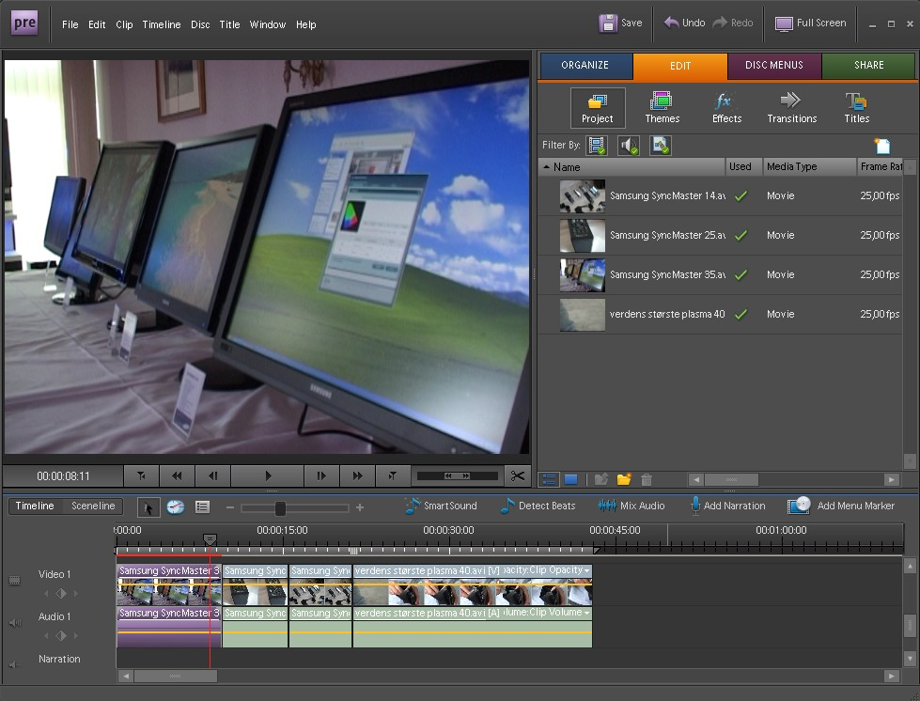Create a new folder in project panel
920x701 pixels.
coord(623,479)
